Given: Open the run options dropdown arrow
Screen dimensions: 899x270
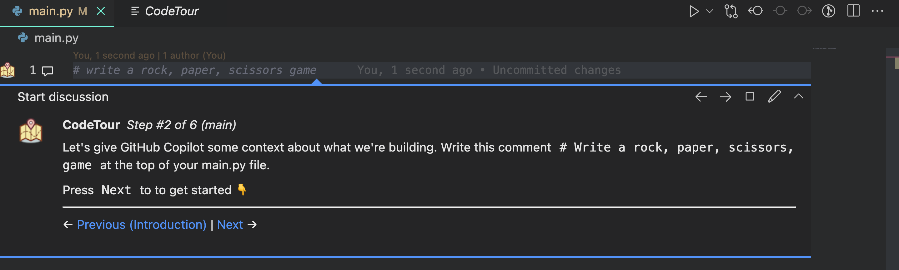Looking at the screenshot, I should coord(710,11).
